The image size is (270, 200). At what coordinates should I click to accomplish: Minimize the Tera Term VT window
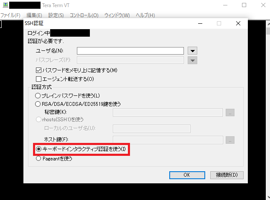(225, 5)
